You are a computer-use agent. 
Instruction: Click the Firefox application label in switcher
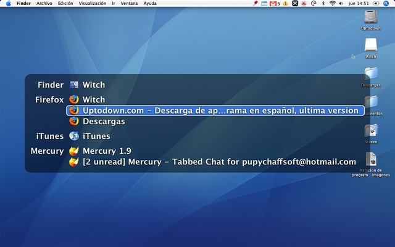[49, 99]
